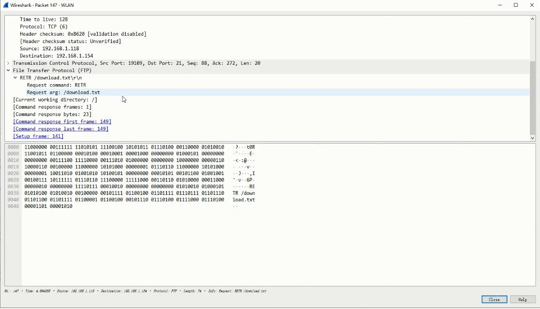Click the 0038 offset in the bytes pane
This screenshot has height=309, width=540.
coord(14,193)
